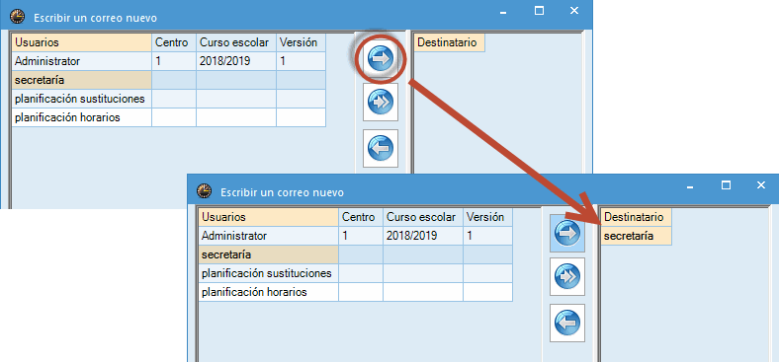This screenshot has height=362, width=779.
Task: Select planificación sustituciones in upper window
Action: pos(169,99)
